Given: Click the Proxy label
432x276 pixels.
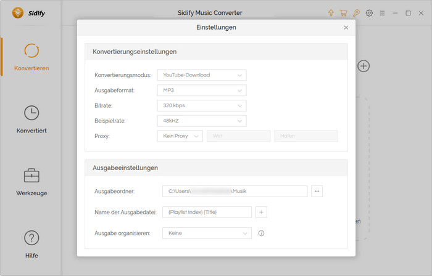Looking at the screenshot, I should tap(102, 136).
